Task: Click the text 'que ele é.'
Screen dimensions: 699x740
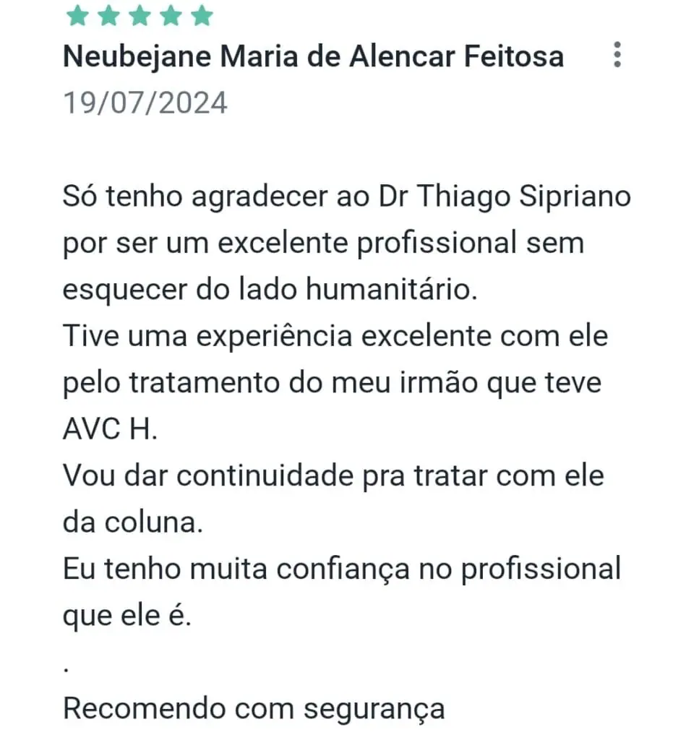Action: (127, 616)
